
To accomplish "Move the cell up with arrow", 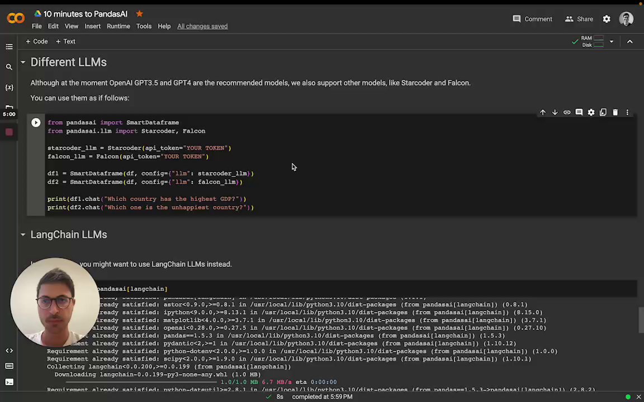I will (x=543, y=112).
